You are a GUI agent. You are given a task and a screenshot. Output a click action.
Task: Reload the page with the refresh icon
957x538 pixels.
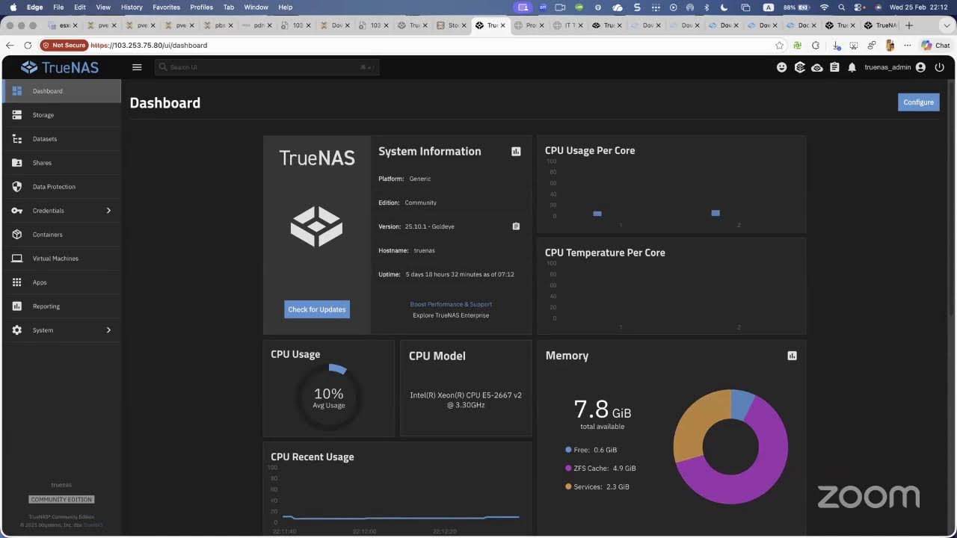pyautogui.click(x=28, y=46)
